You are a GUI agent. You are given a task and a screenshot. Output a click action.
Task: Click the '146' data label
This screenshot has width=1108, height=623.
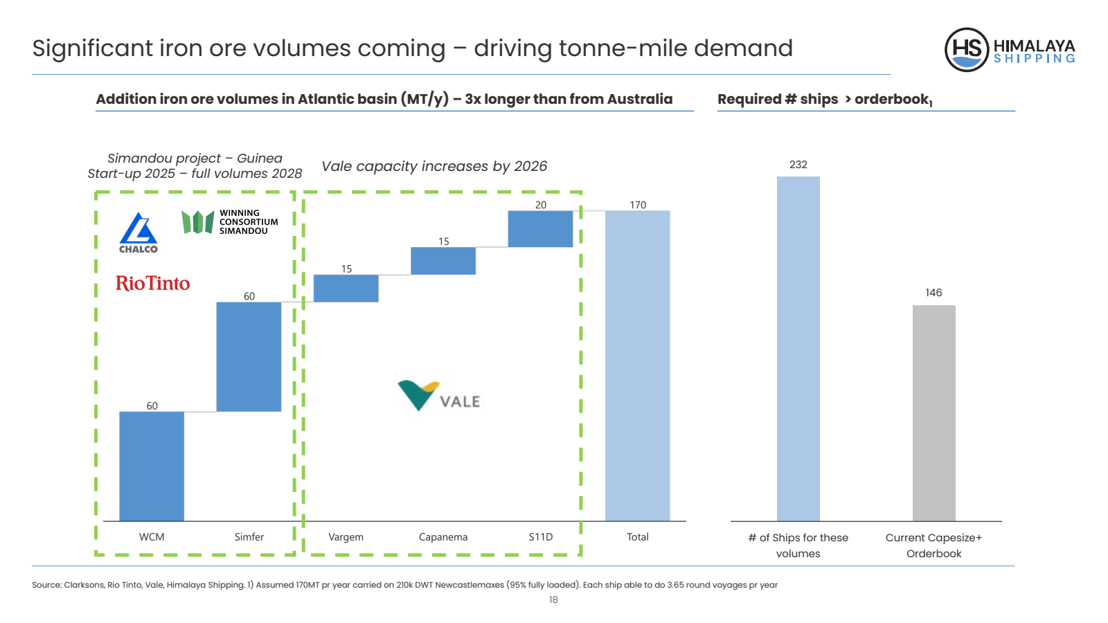(933, 293)
